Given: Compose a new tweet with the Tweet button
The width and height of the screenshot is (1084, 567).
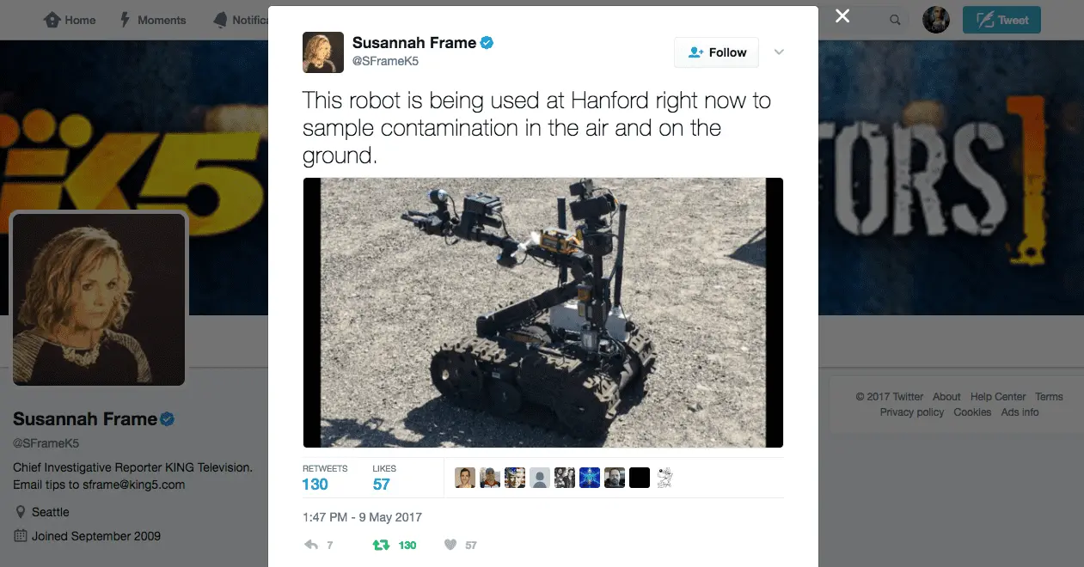Looking at the screenshot, I should pos(1001,20).
